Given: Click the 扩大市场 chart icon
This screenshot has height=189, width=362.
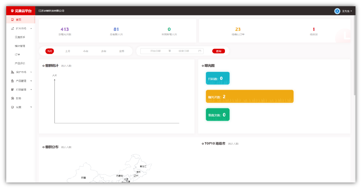Looking at the screenshot, I should pyautogui.click(x=12, y=29).
